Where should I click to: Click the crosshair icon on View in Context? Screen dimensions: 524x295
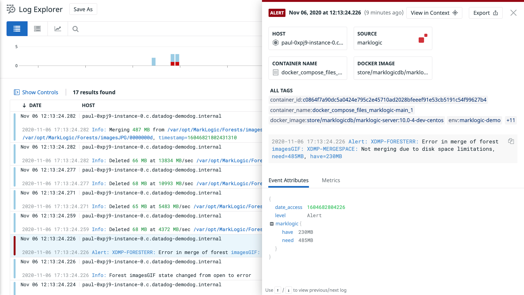click(455, 13)
